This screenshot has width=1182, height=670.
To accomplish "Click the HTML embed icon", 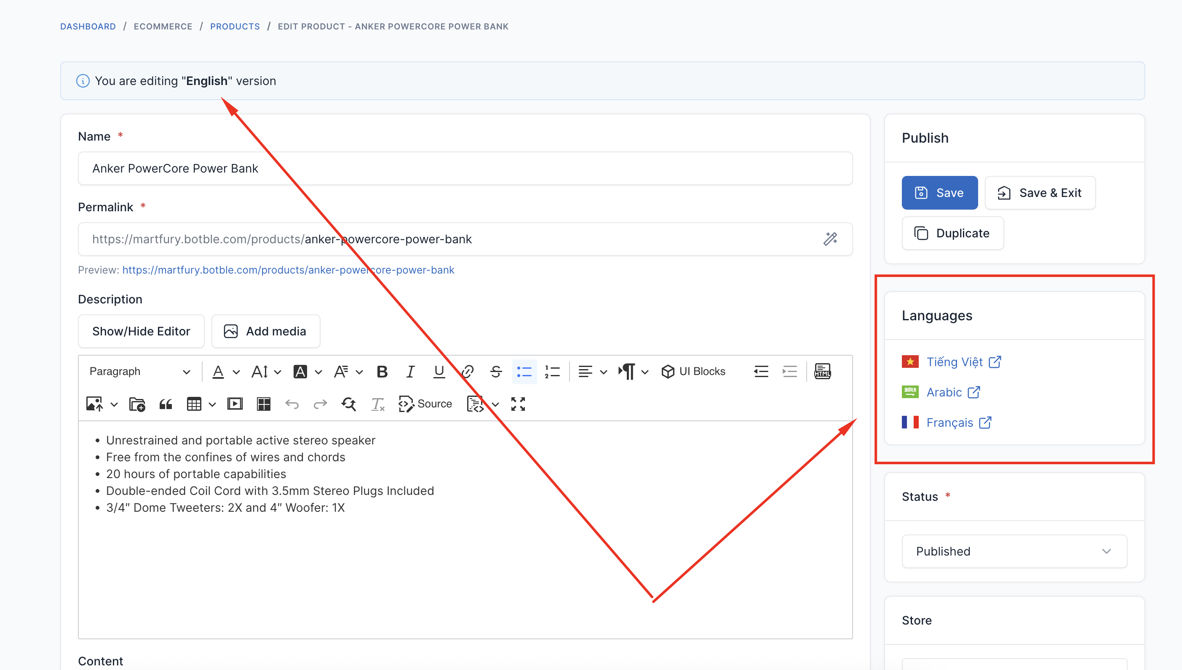I will 822,371.
